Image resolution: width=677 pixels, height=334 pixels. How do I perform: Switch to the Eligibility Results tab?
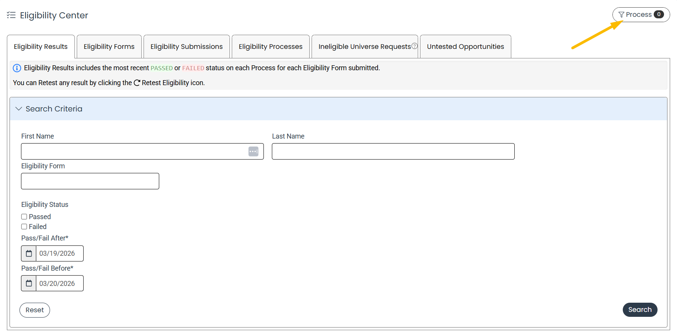(x=41, y=47)
